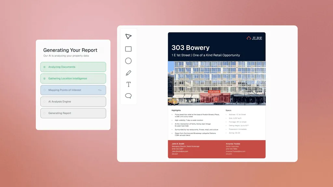Select the arrow pointer tool
This screenshot has height=187, width=333.
coord(128,36)
